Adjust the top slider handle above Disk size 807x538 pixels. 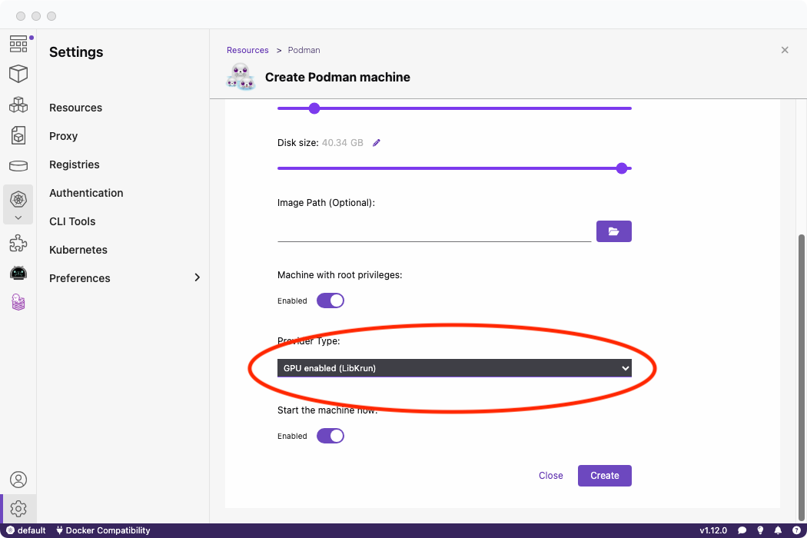[314, 108]
